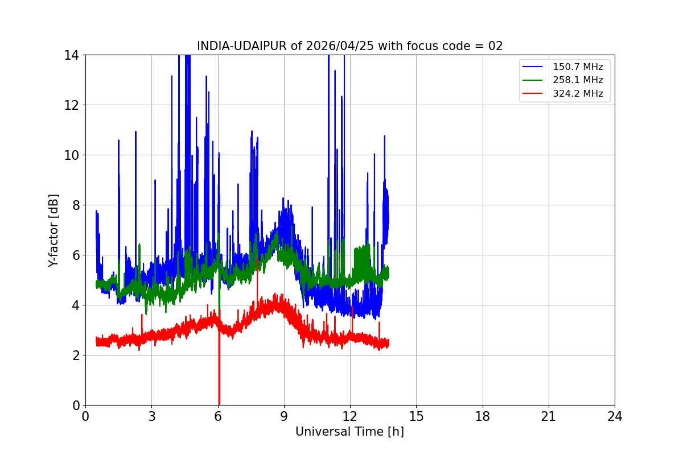The height and width of the screenshot is (455, 683).
Task: Click the Y-factor [dB] axis label
Action: [x=54, y=230]
